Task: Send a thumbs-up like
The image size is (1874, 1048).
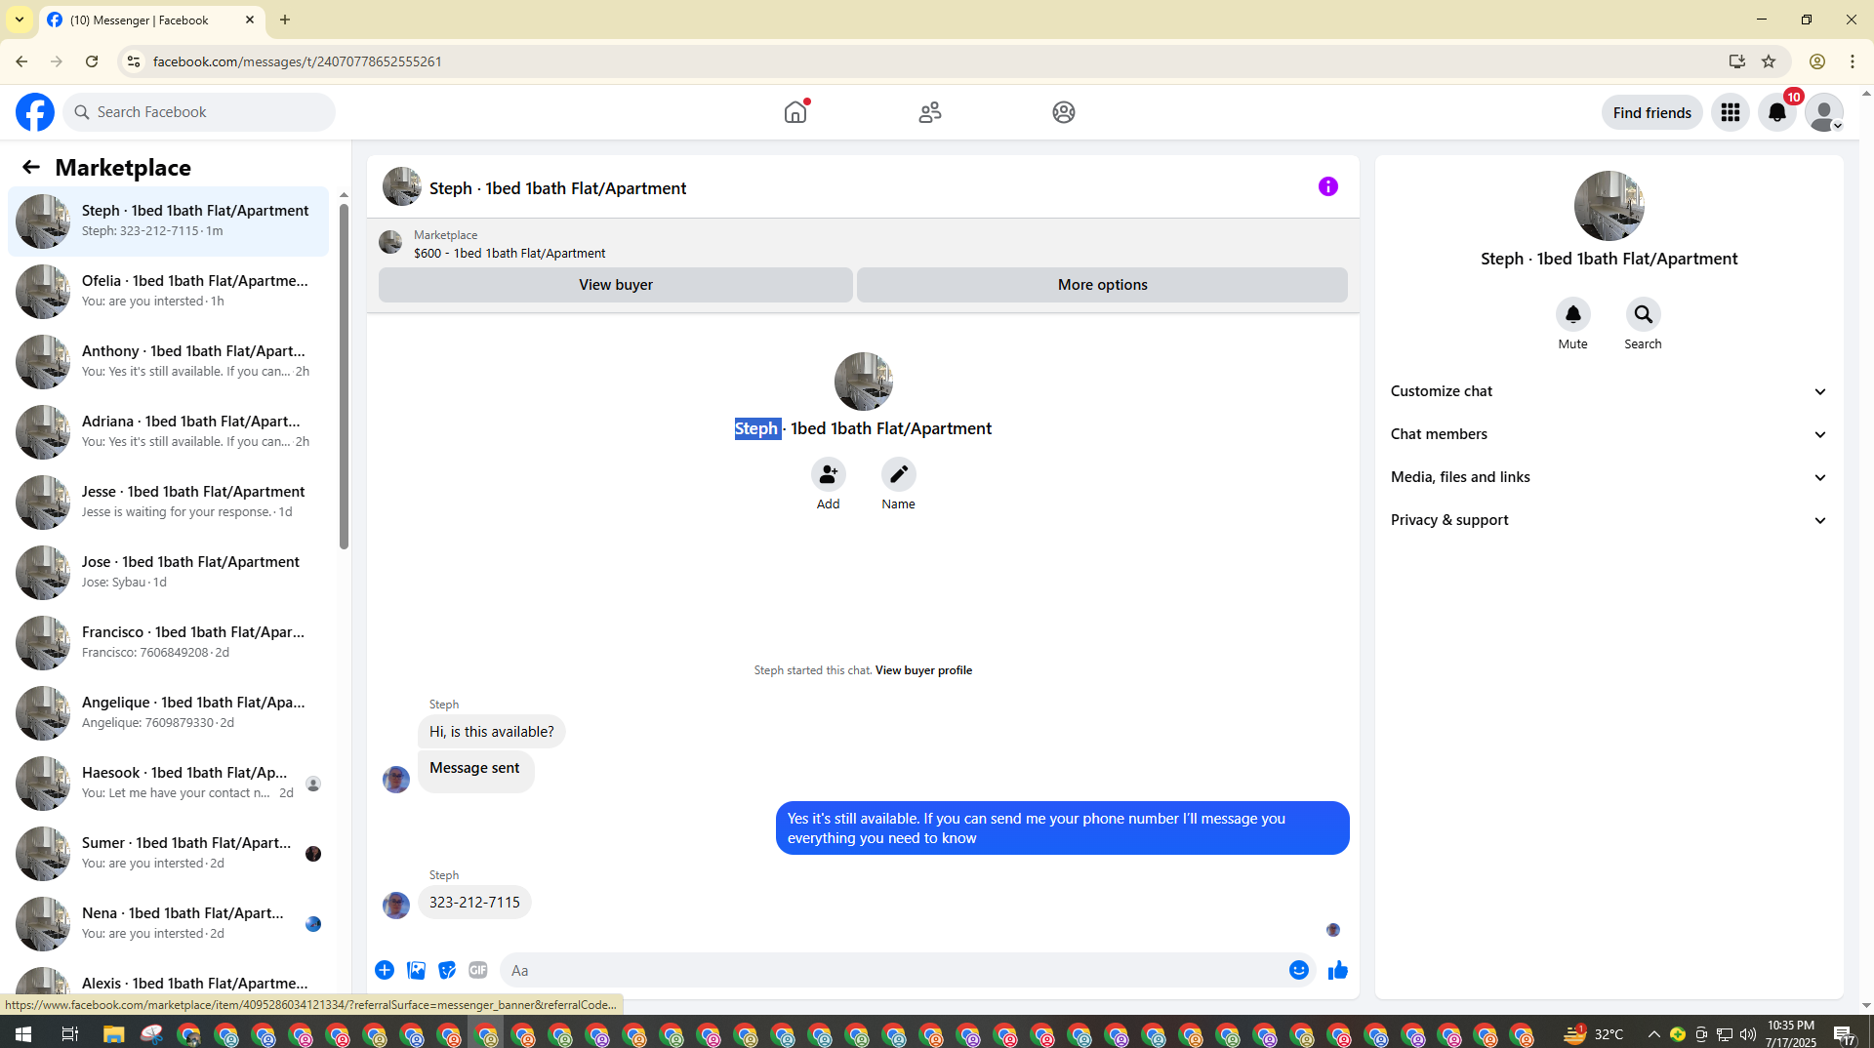Action: (x=1337, y=970)
